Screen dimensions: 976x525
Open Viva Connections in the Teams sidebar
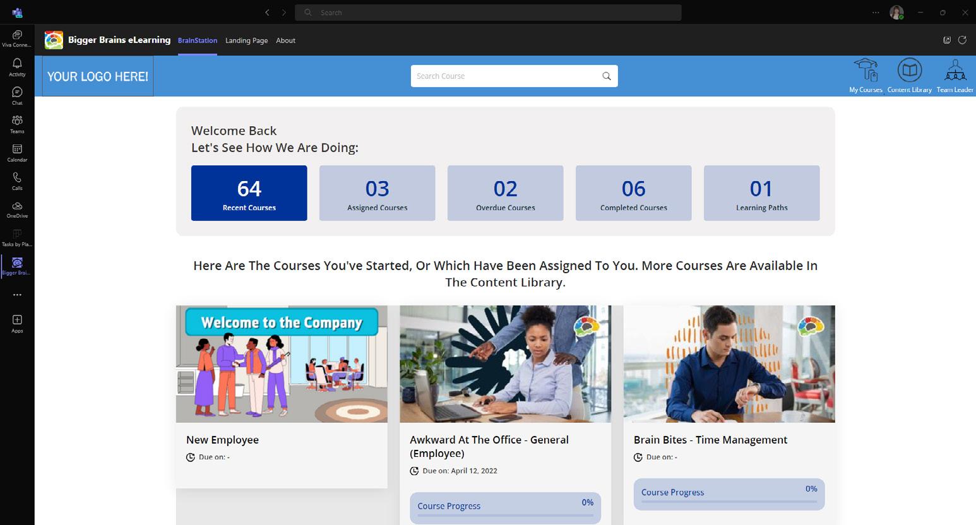point(17,38)
